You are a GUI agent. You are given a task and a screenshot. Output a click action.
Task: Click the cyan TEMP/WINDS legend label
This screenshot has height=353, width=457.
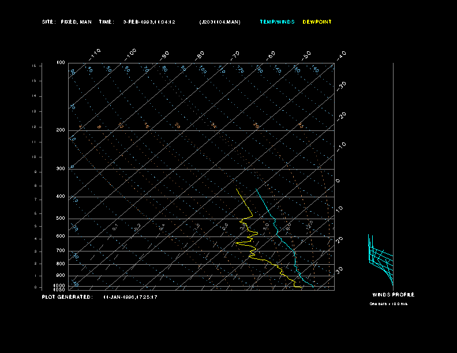277,22
